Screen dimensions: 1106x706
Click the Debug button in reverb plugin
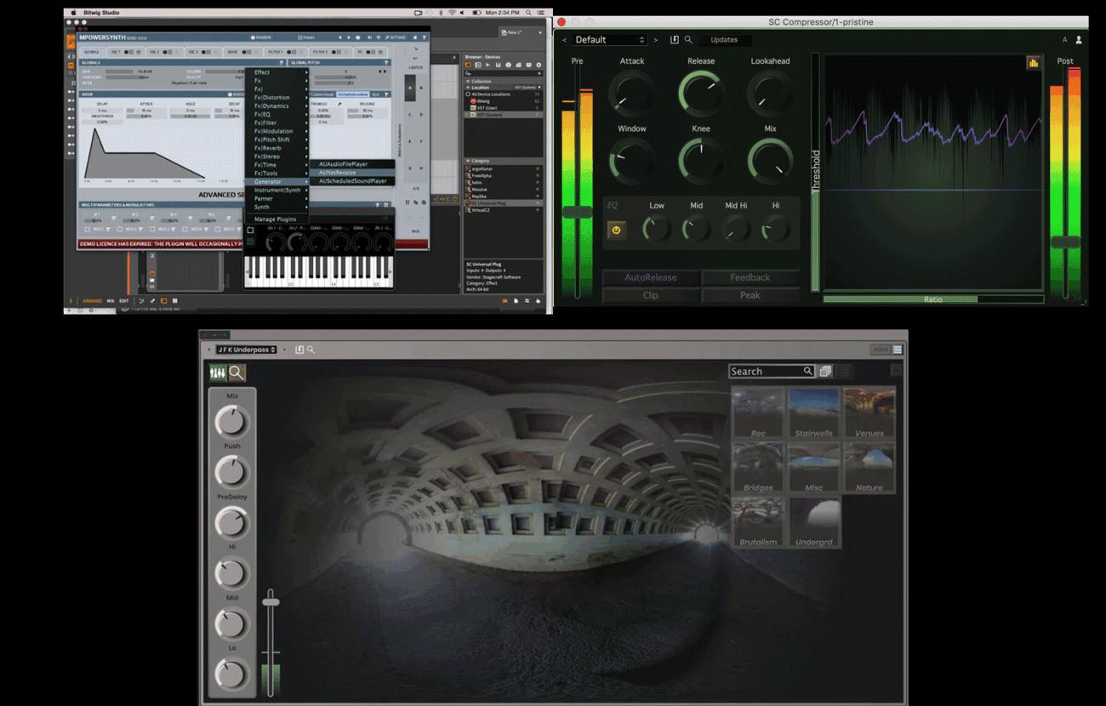pos(880,350)
